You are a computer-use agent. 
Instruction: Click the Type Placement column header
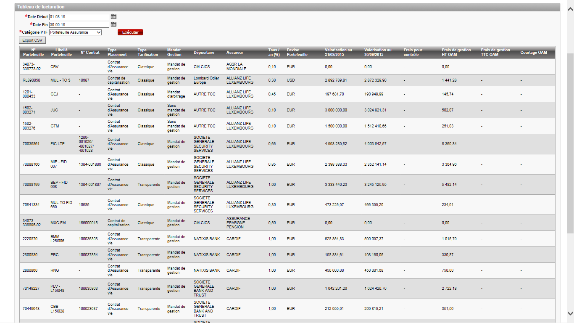tap(117, 52)
